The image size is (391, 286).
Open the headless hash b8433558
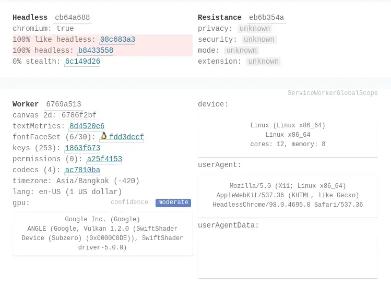(x=96, y=51)
